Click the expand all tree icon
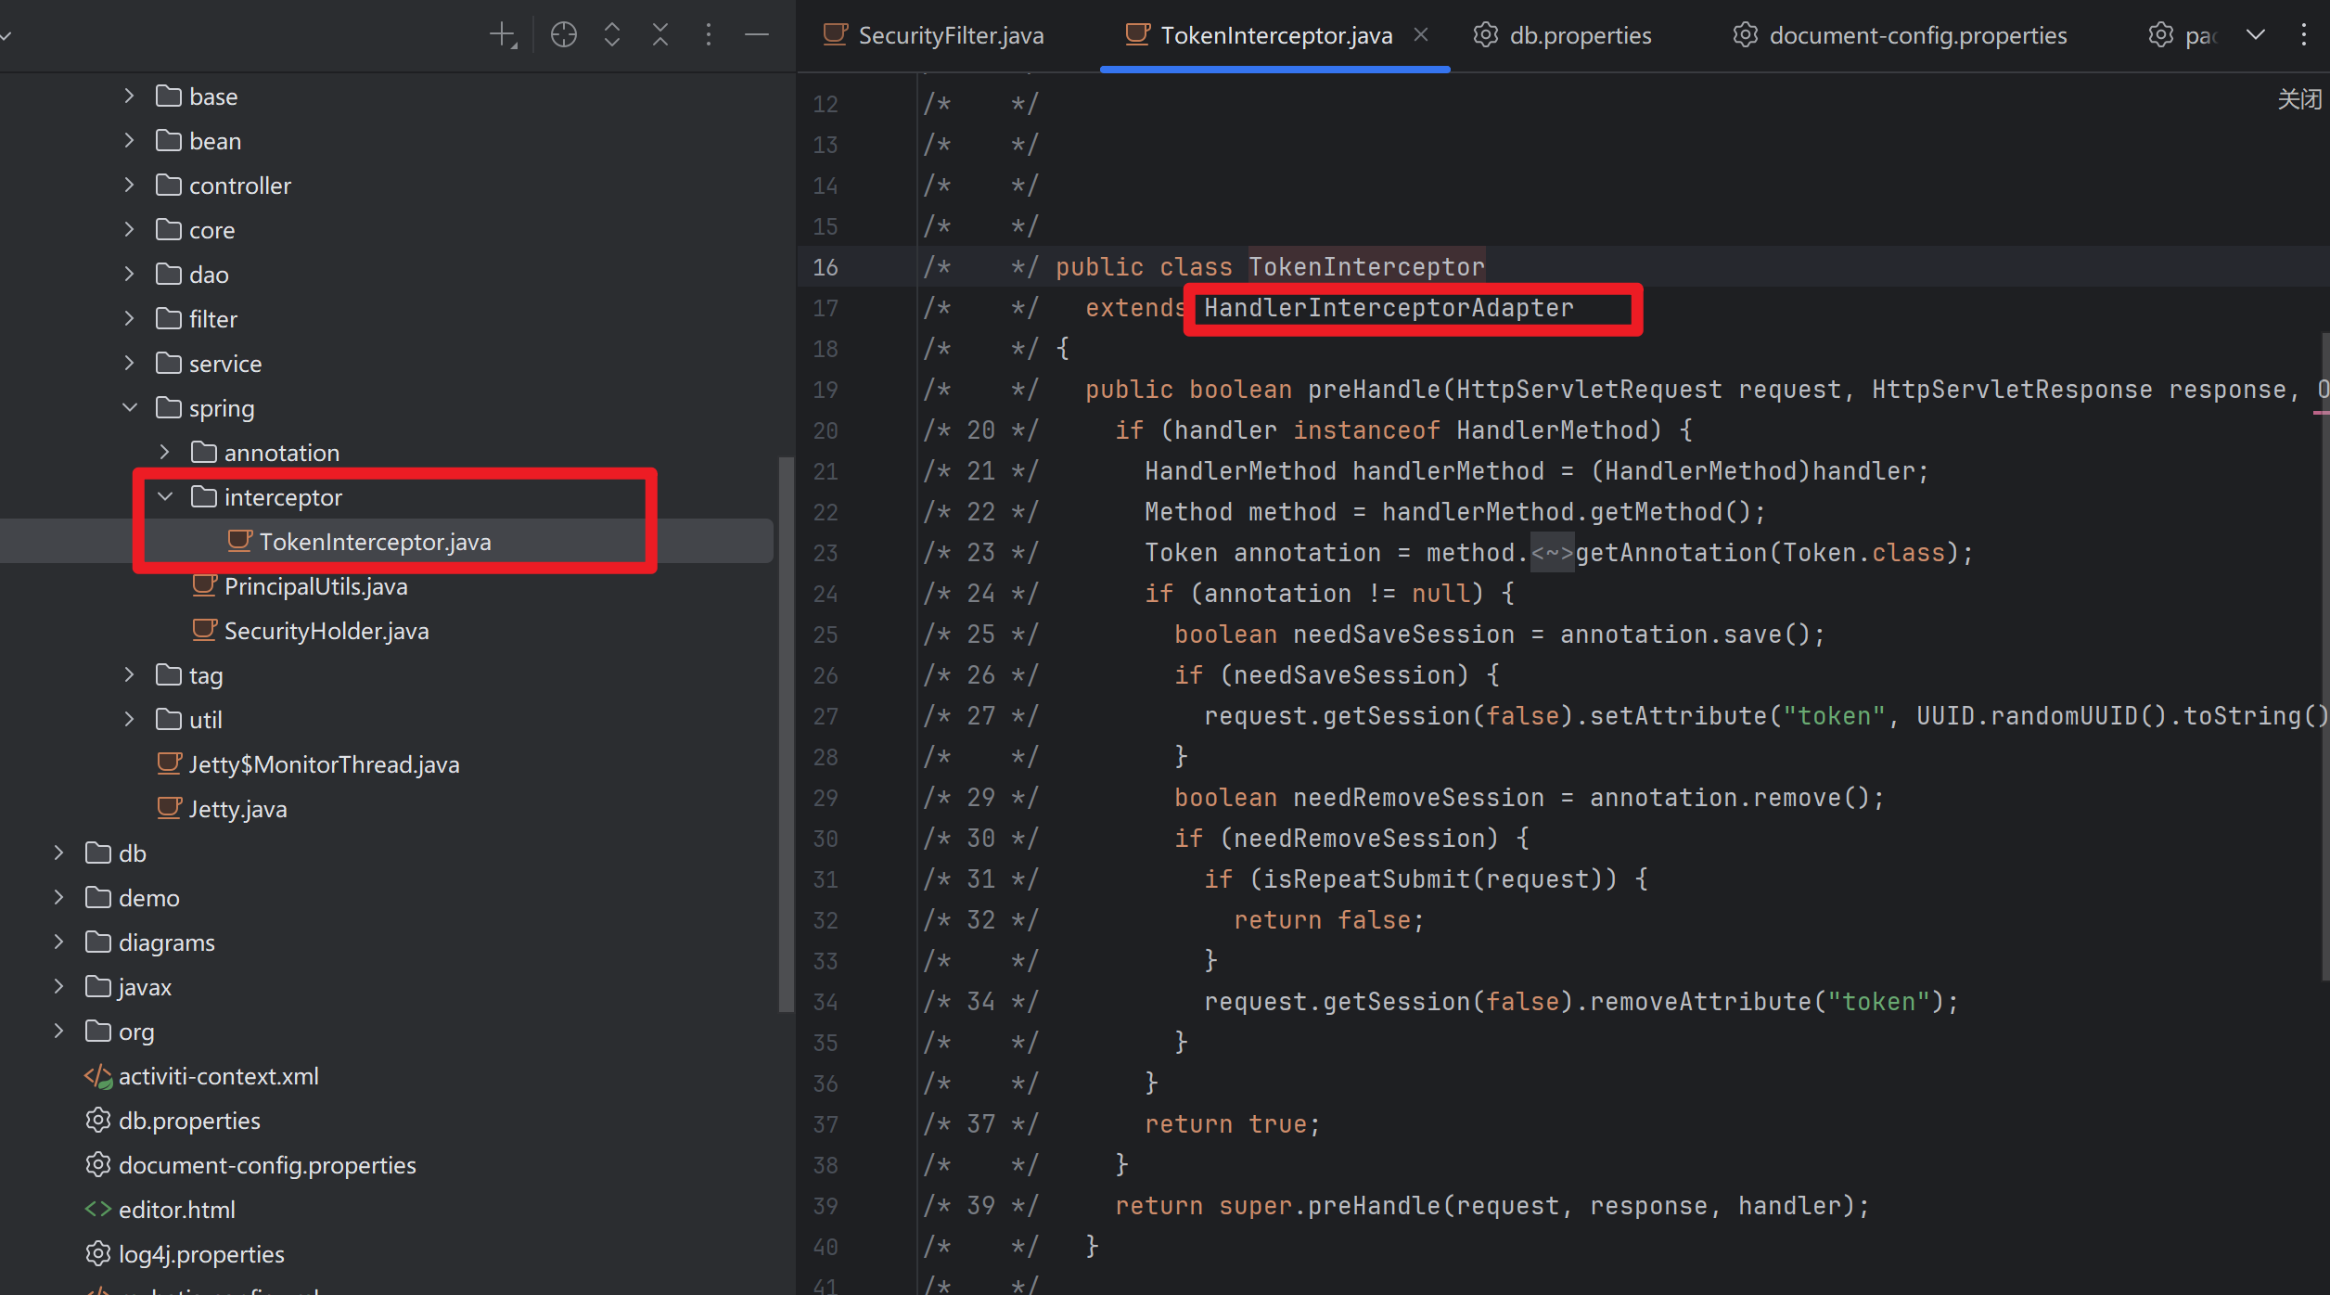 point(612,35)
